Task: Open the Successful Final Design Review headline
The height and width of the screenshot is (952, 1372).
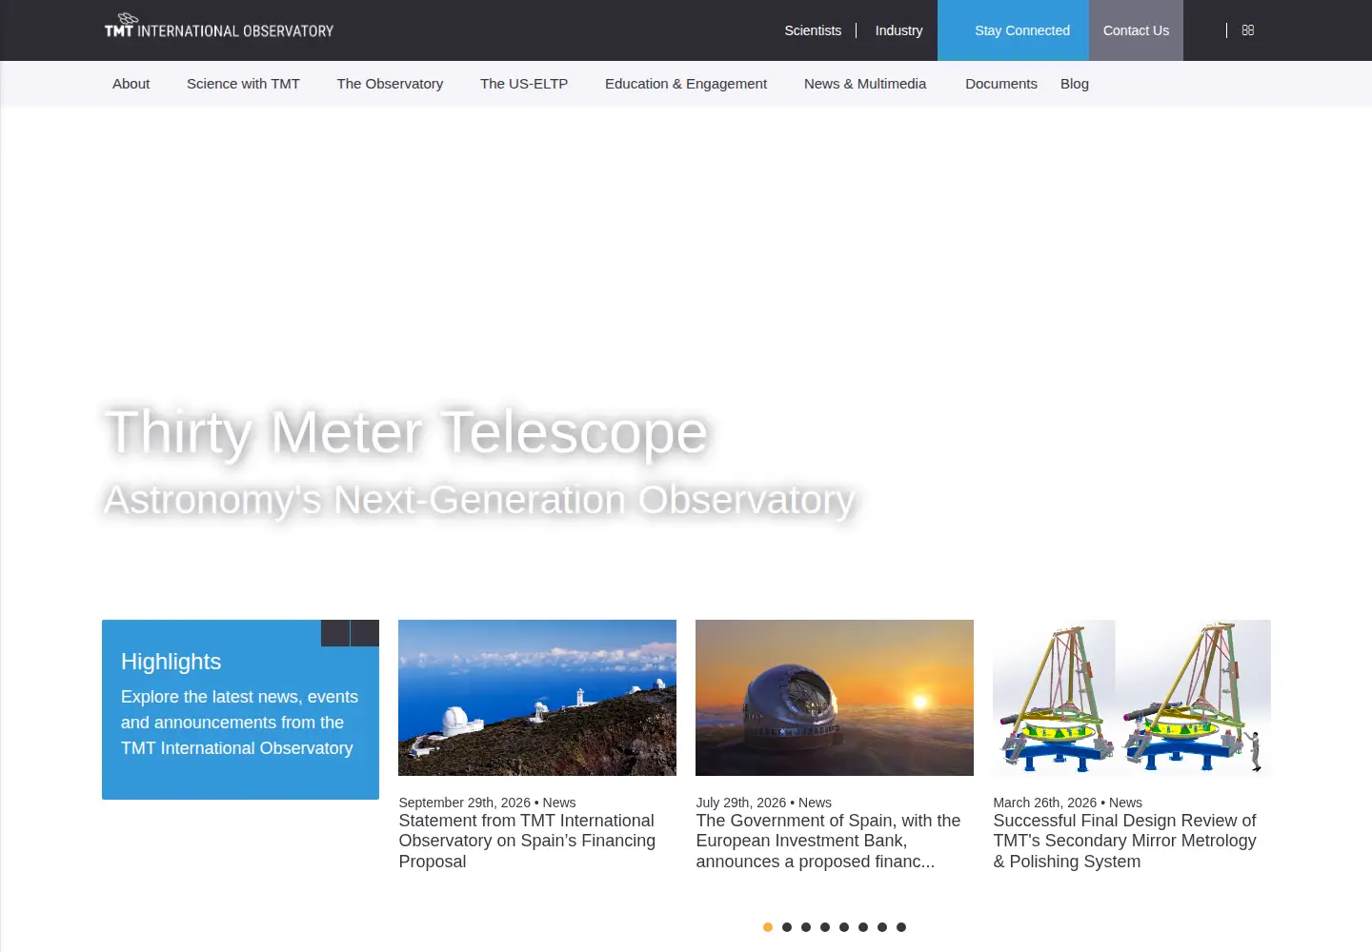Action: [1124, 842]
